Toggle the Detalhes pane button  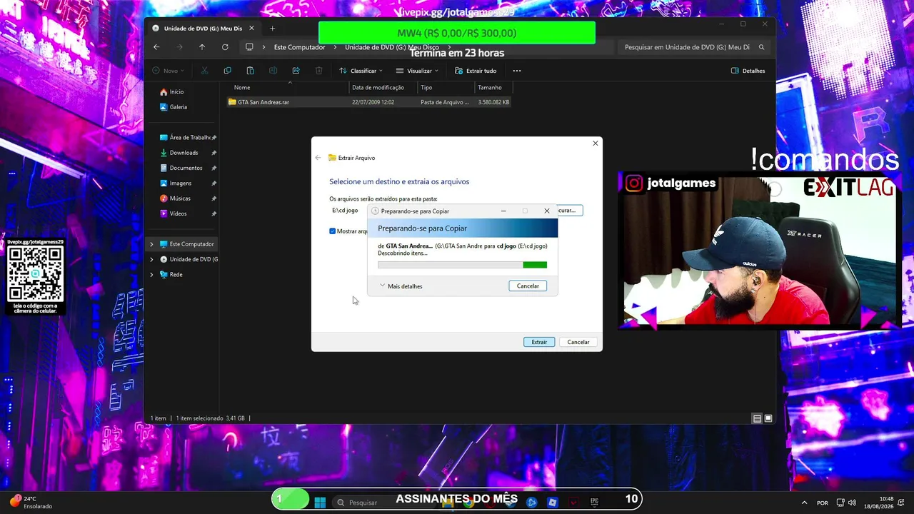748,71
